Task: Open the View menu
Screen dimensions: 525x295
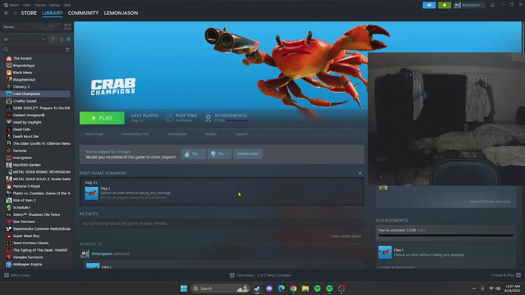Action: [27, 5]
